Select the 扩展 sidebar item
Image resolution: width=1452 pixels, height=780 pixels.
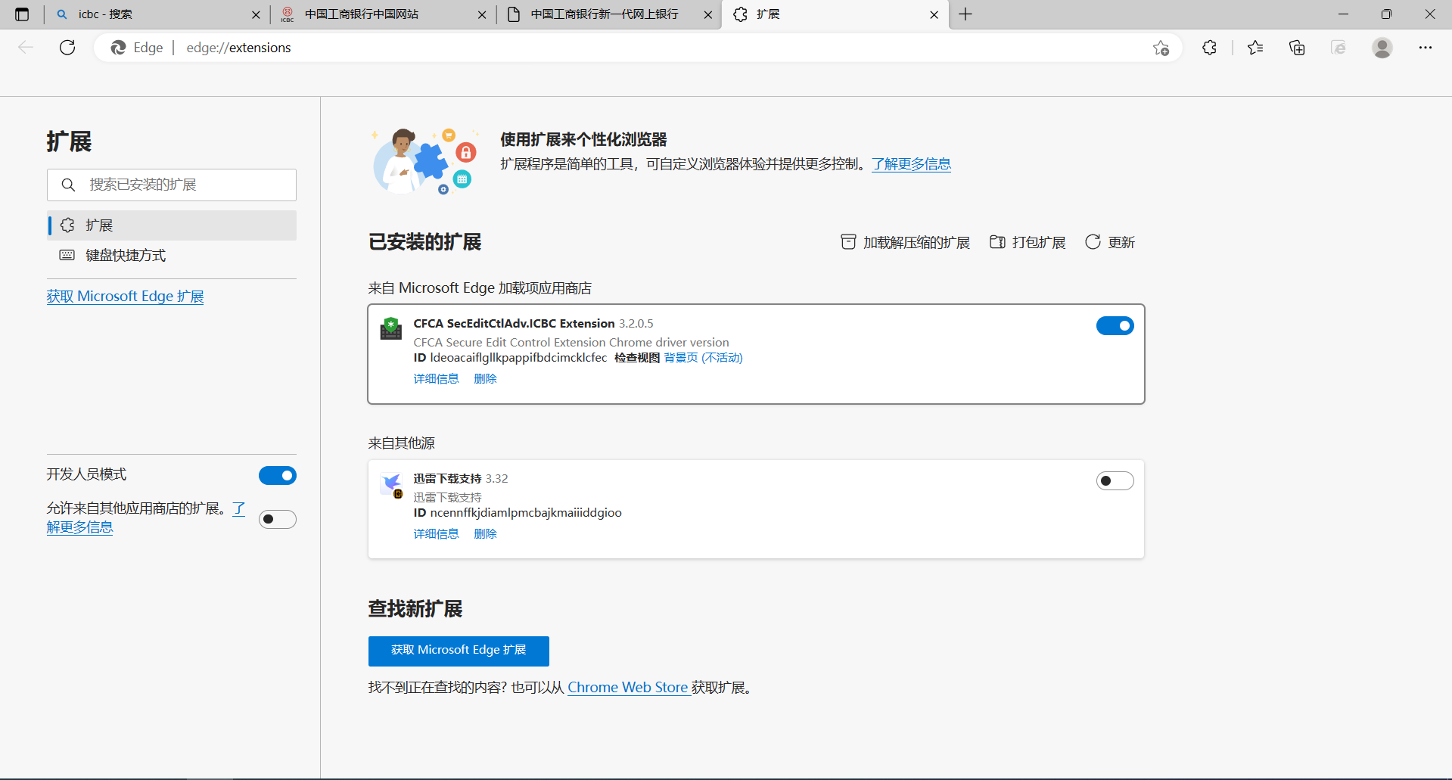tap(172, 225)
